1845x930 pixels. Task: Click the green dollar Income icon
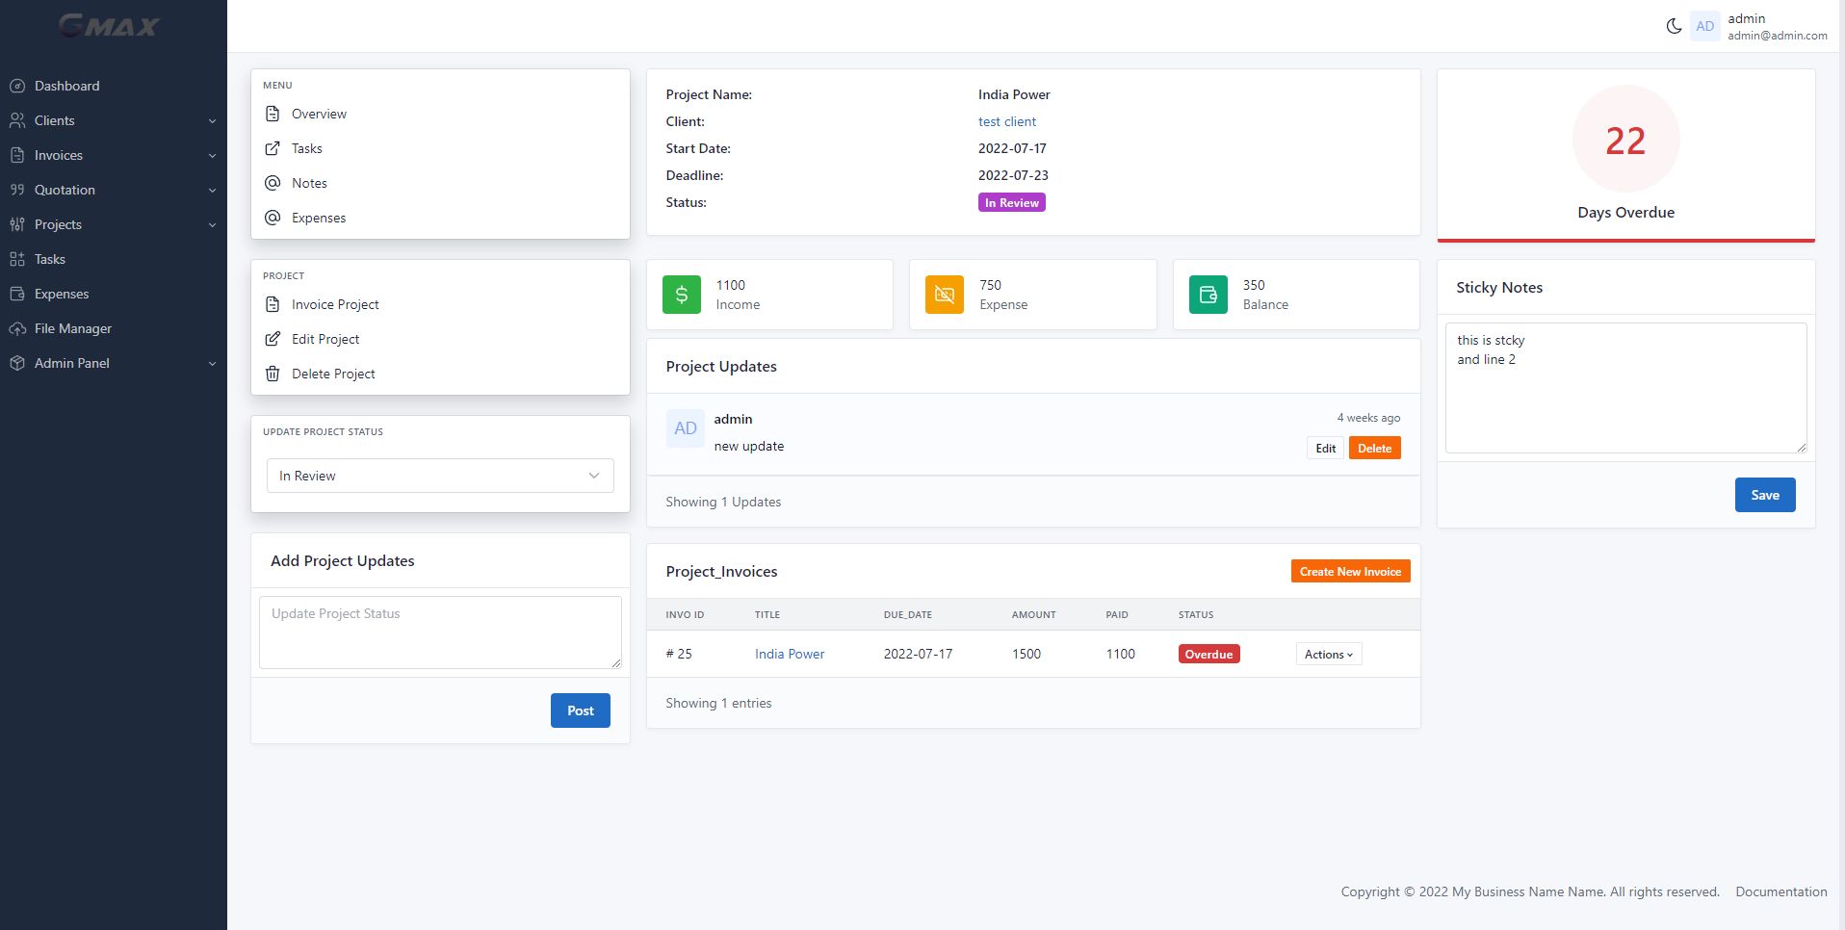682,295
